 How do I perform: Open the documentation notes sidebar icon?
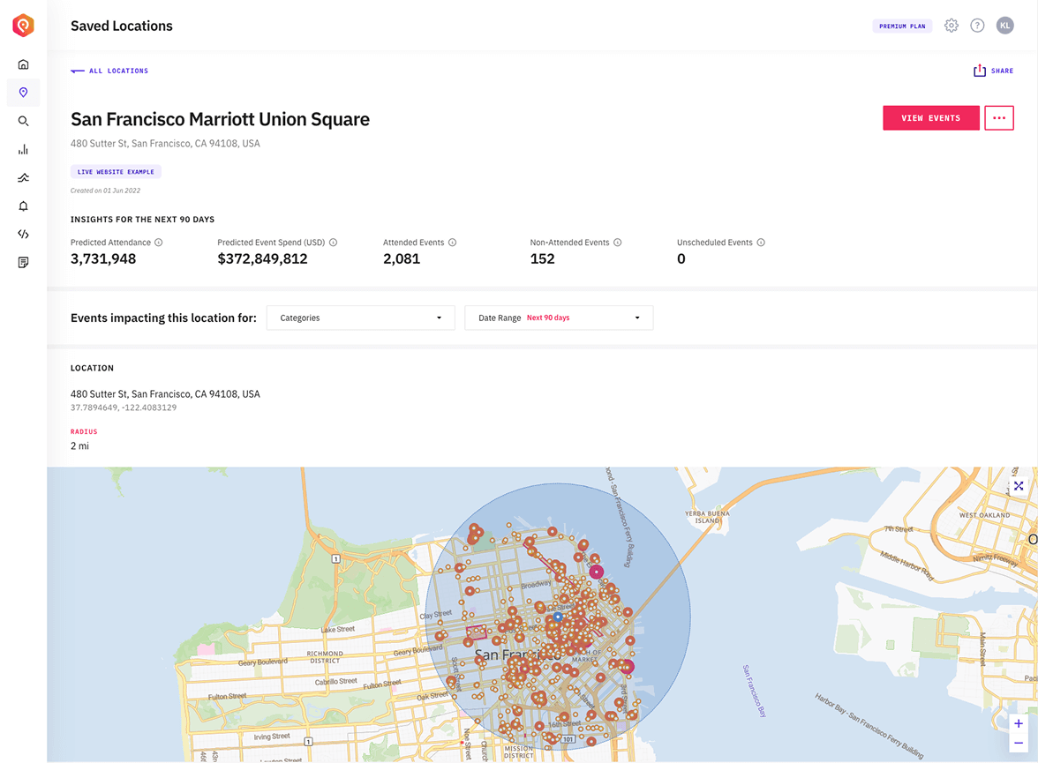(23, 263)
